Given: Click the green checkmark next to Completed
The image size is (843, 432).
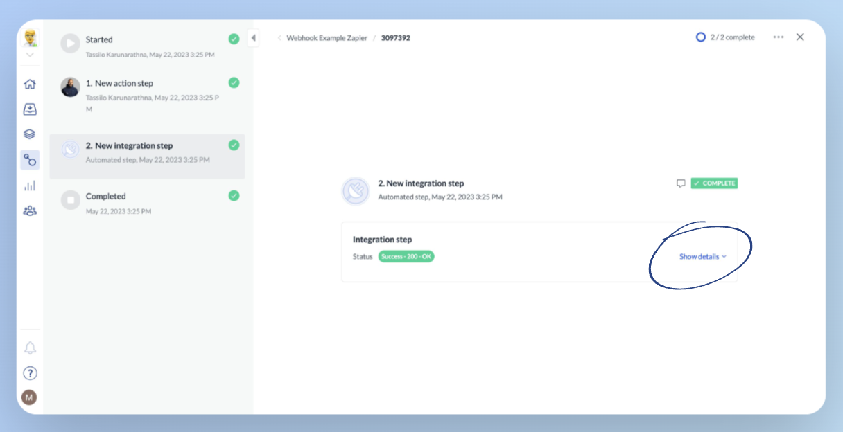Looking at the screenshot, I should [234, 196].
